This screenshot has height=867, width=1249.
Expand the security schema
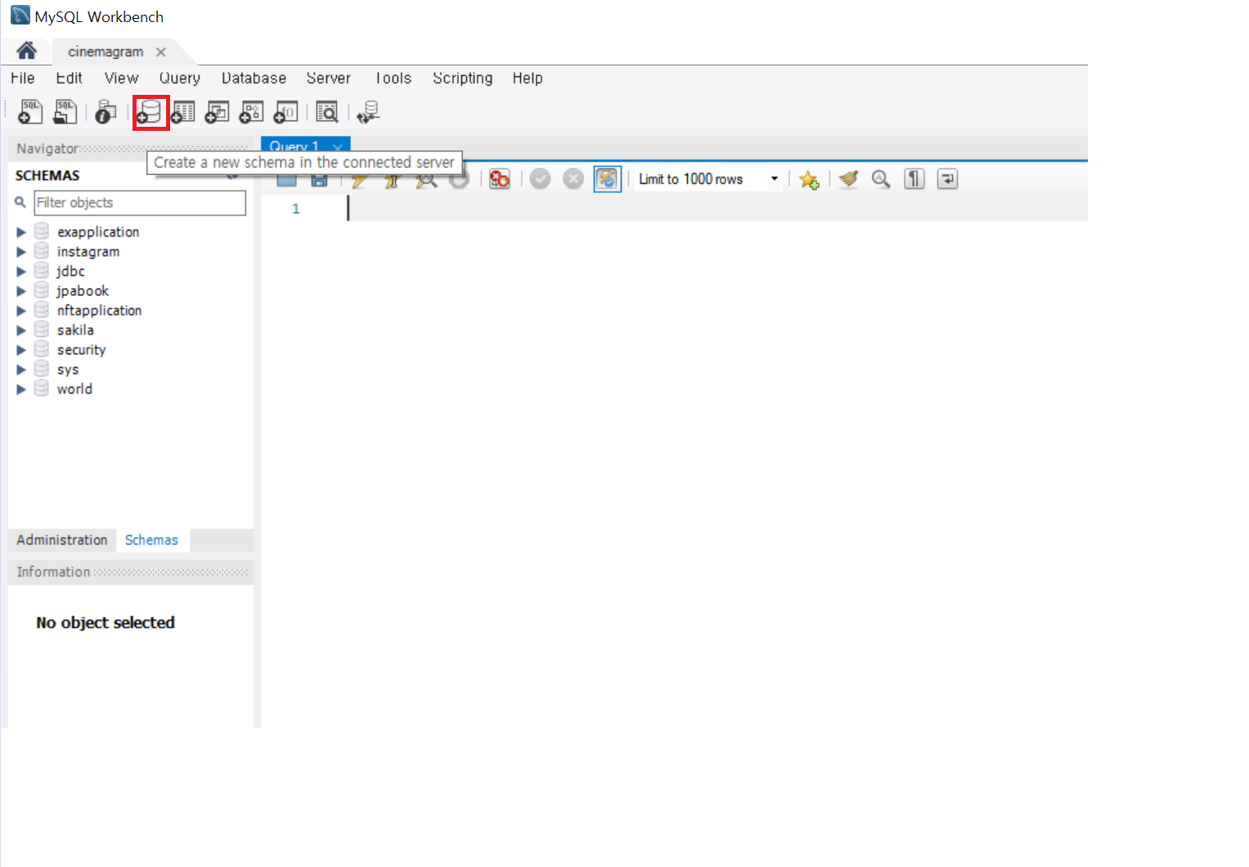(21, 350)
